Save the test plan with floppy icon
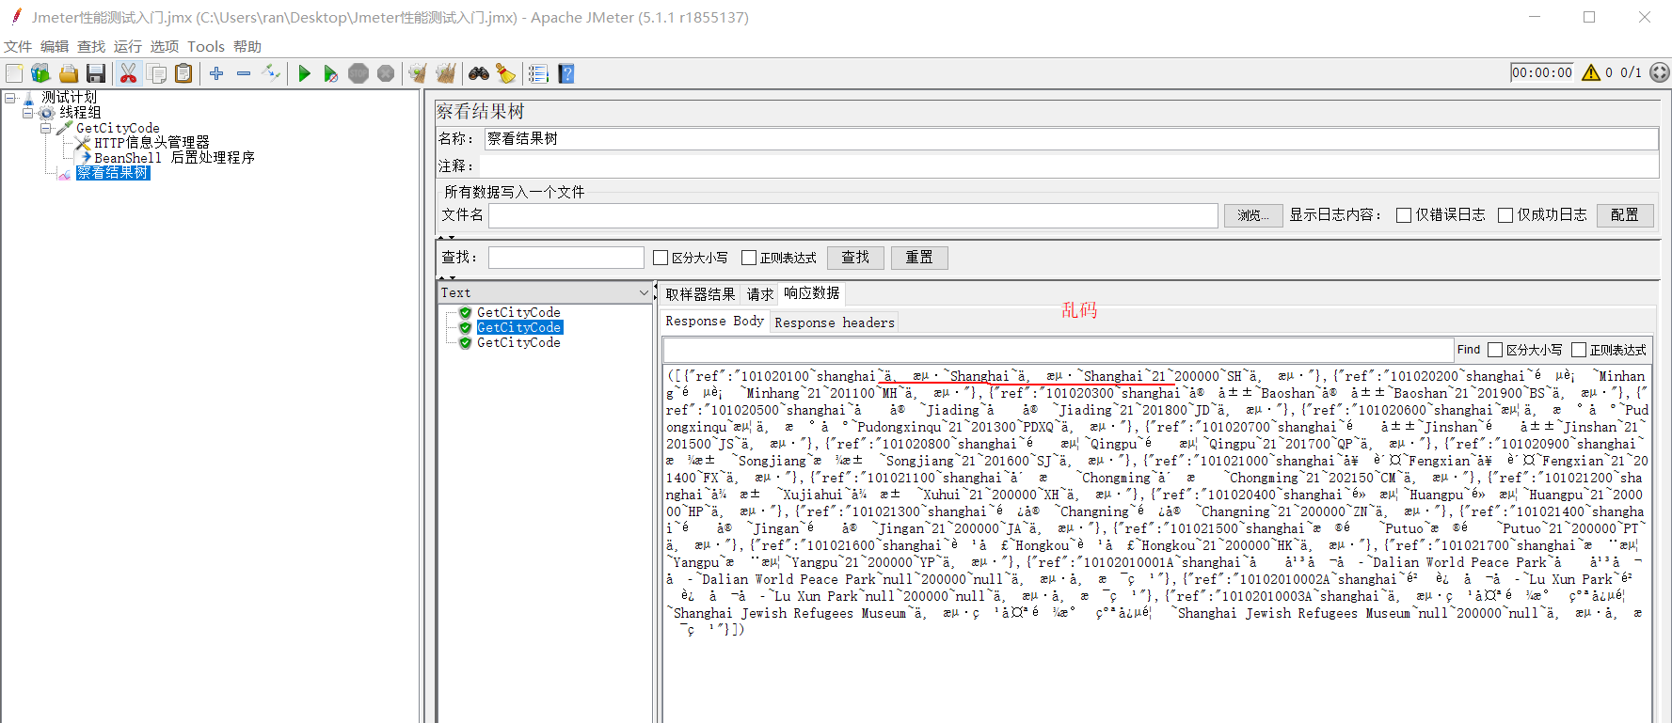Viewport: 1672px width, 723px height. (x=95, y=73)
